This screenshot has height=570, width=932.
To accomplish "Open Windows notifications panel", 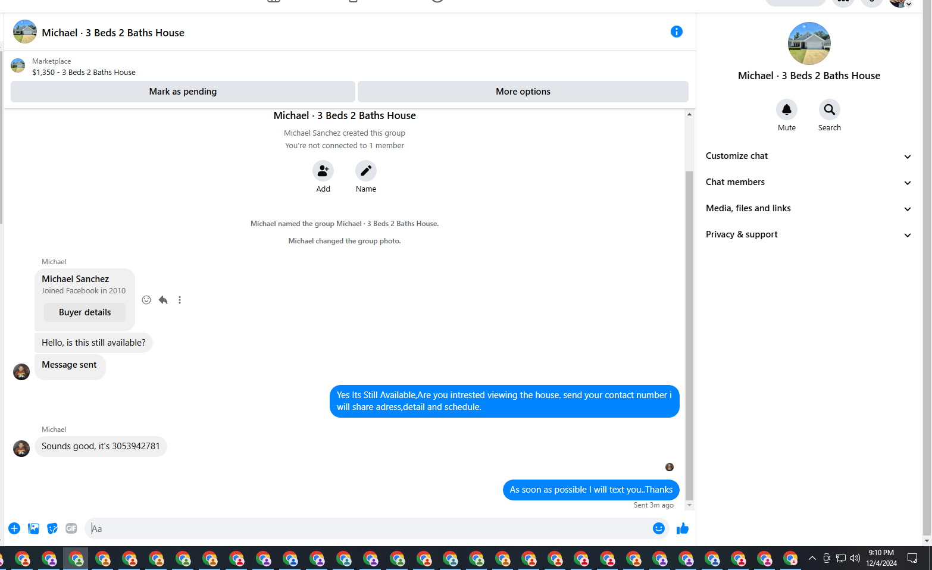I will pyautogui.click(x=912, y=558).
